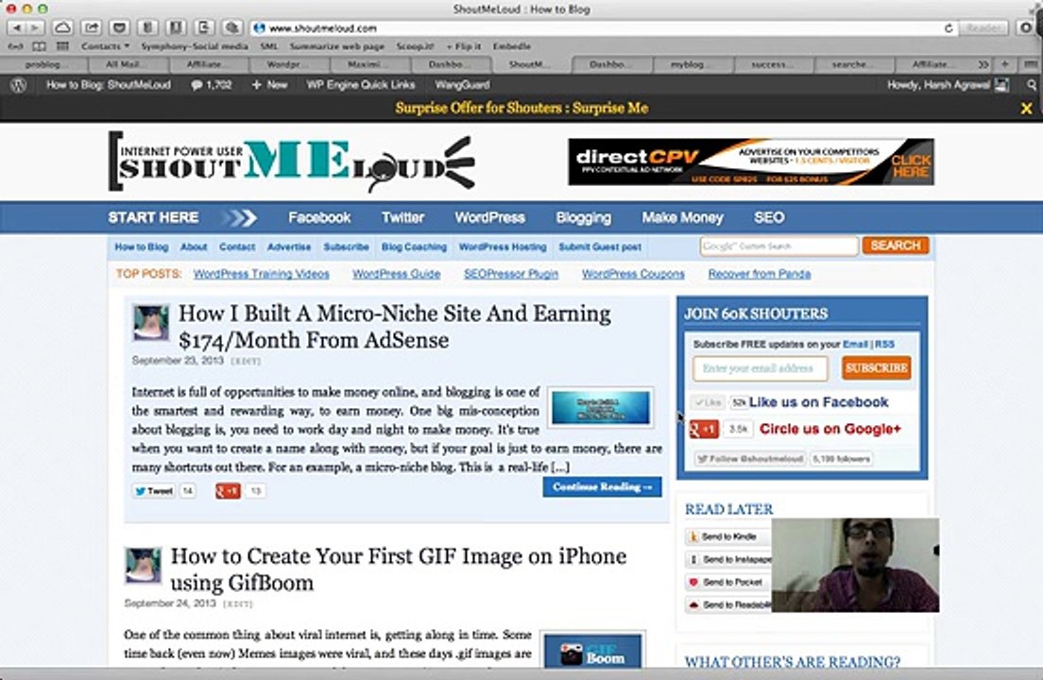Click the Send to Readability icon
This screenshot has height=680, width=1043.
tap(693, 604)
